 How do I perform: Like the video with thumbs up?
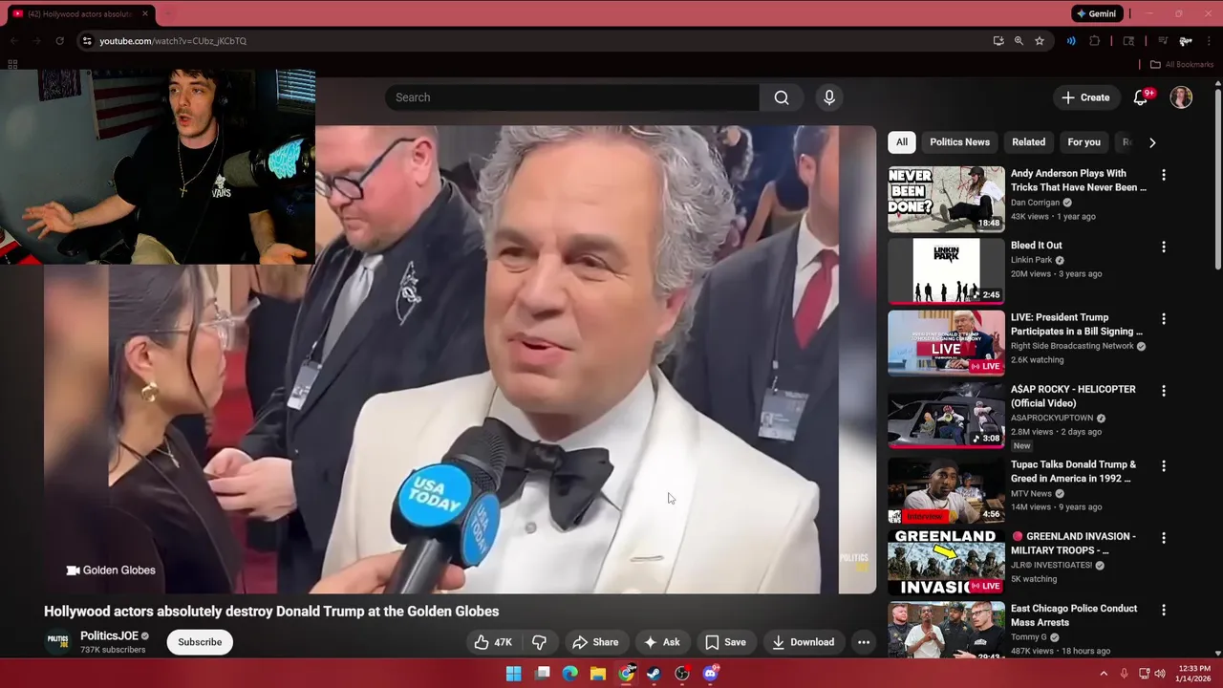click(494, 642)
